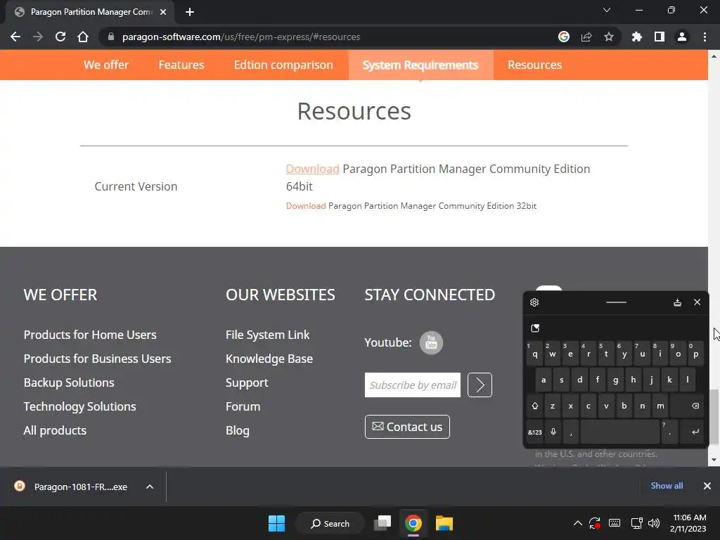
Task: Open File Explorer from taskbar
Action: [444, 523]
